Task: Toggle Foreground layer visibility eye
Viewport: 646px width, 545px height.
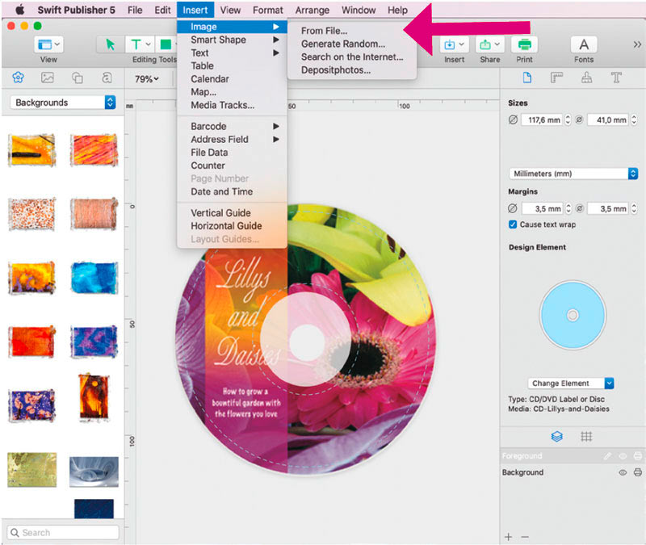Action: point(623,455)
